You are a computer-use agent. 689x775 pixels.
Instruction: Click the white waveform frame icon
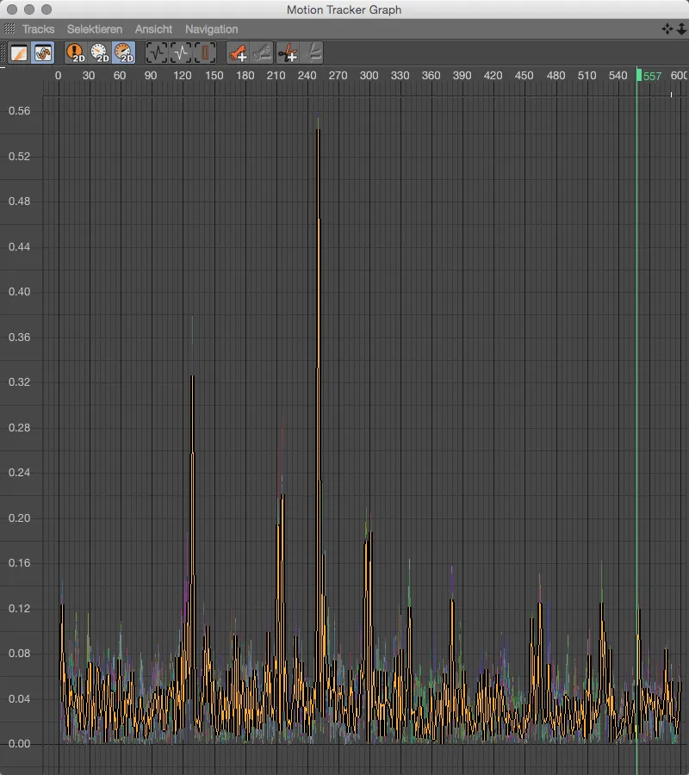[x=181, y=53]
